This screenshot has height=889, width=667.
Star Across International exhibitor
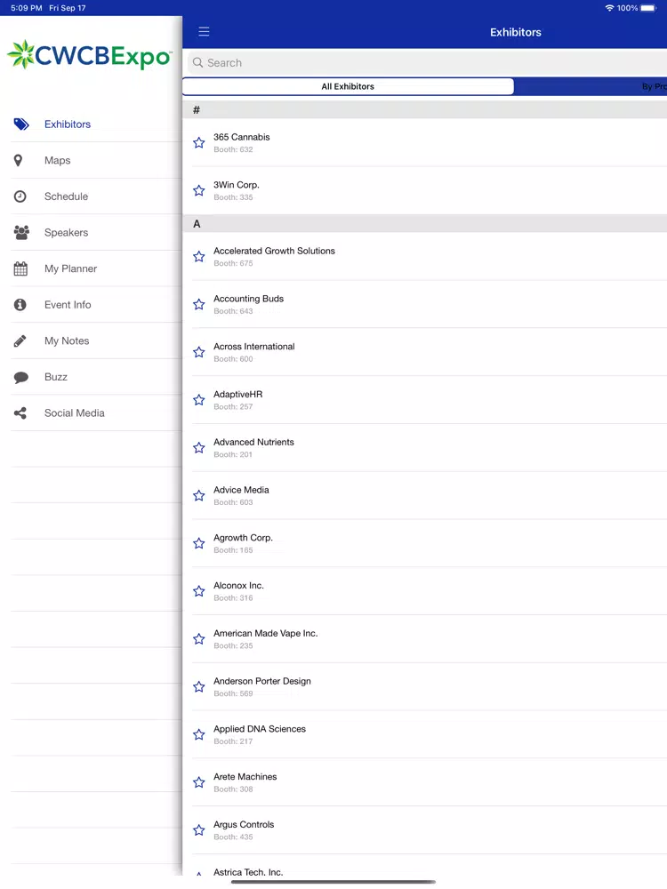(x=199, y=352)
